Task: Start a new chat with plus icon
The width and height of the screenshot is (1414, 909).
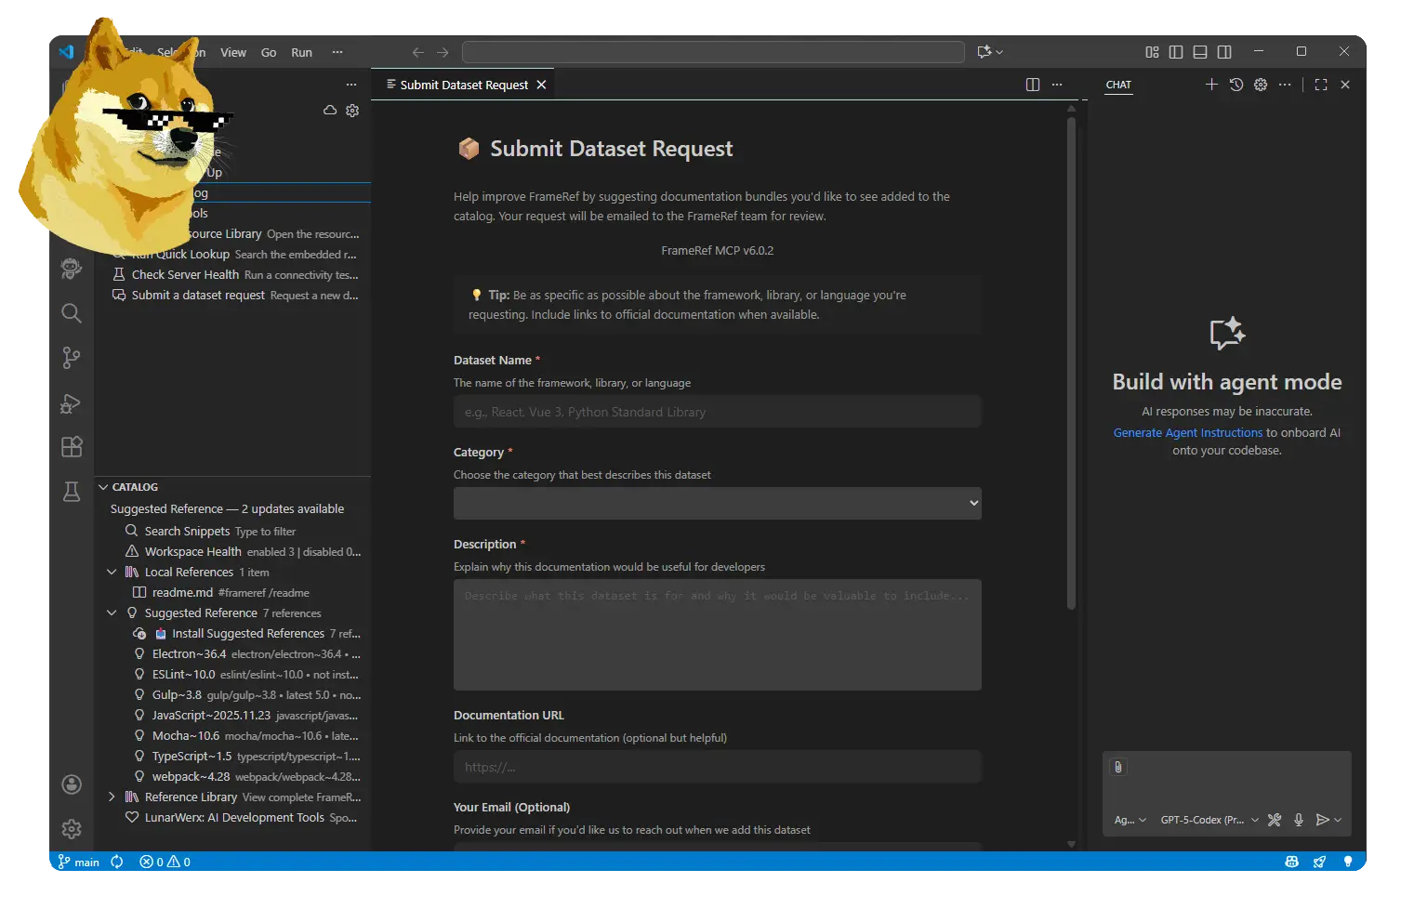Action: click(1211, 85)
